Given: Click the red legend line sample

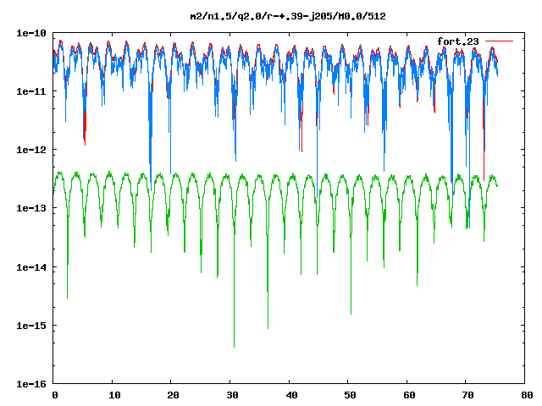Looking at the screenshot, I should (x=499, y=41).
